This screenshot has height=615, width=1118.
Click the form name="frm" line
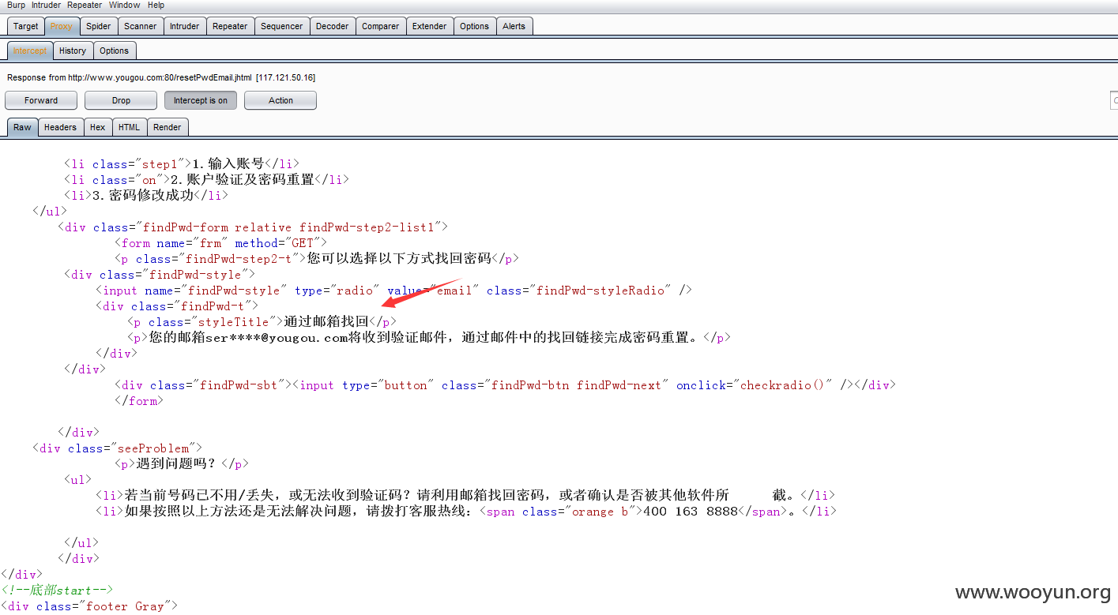tap(220, 243)
